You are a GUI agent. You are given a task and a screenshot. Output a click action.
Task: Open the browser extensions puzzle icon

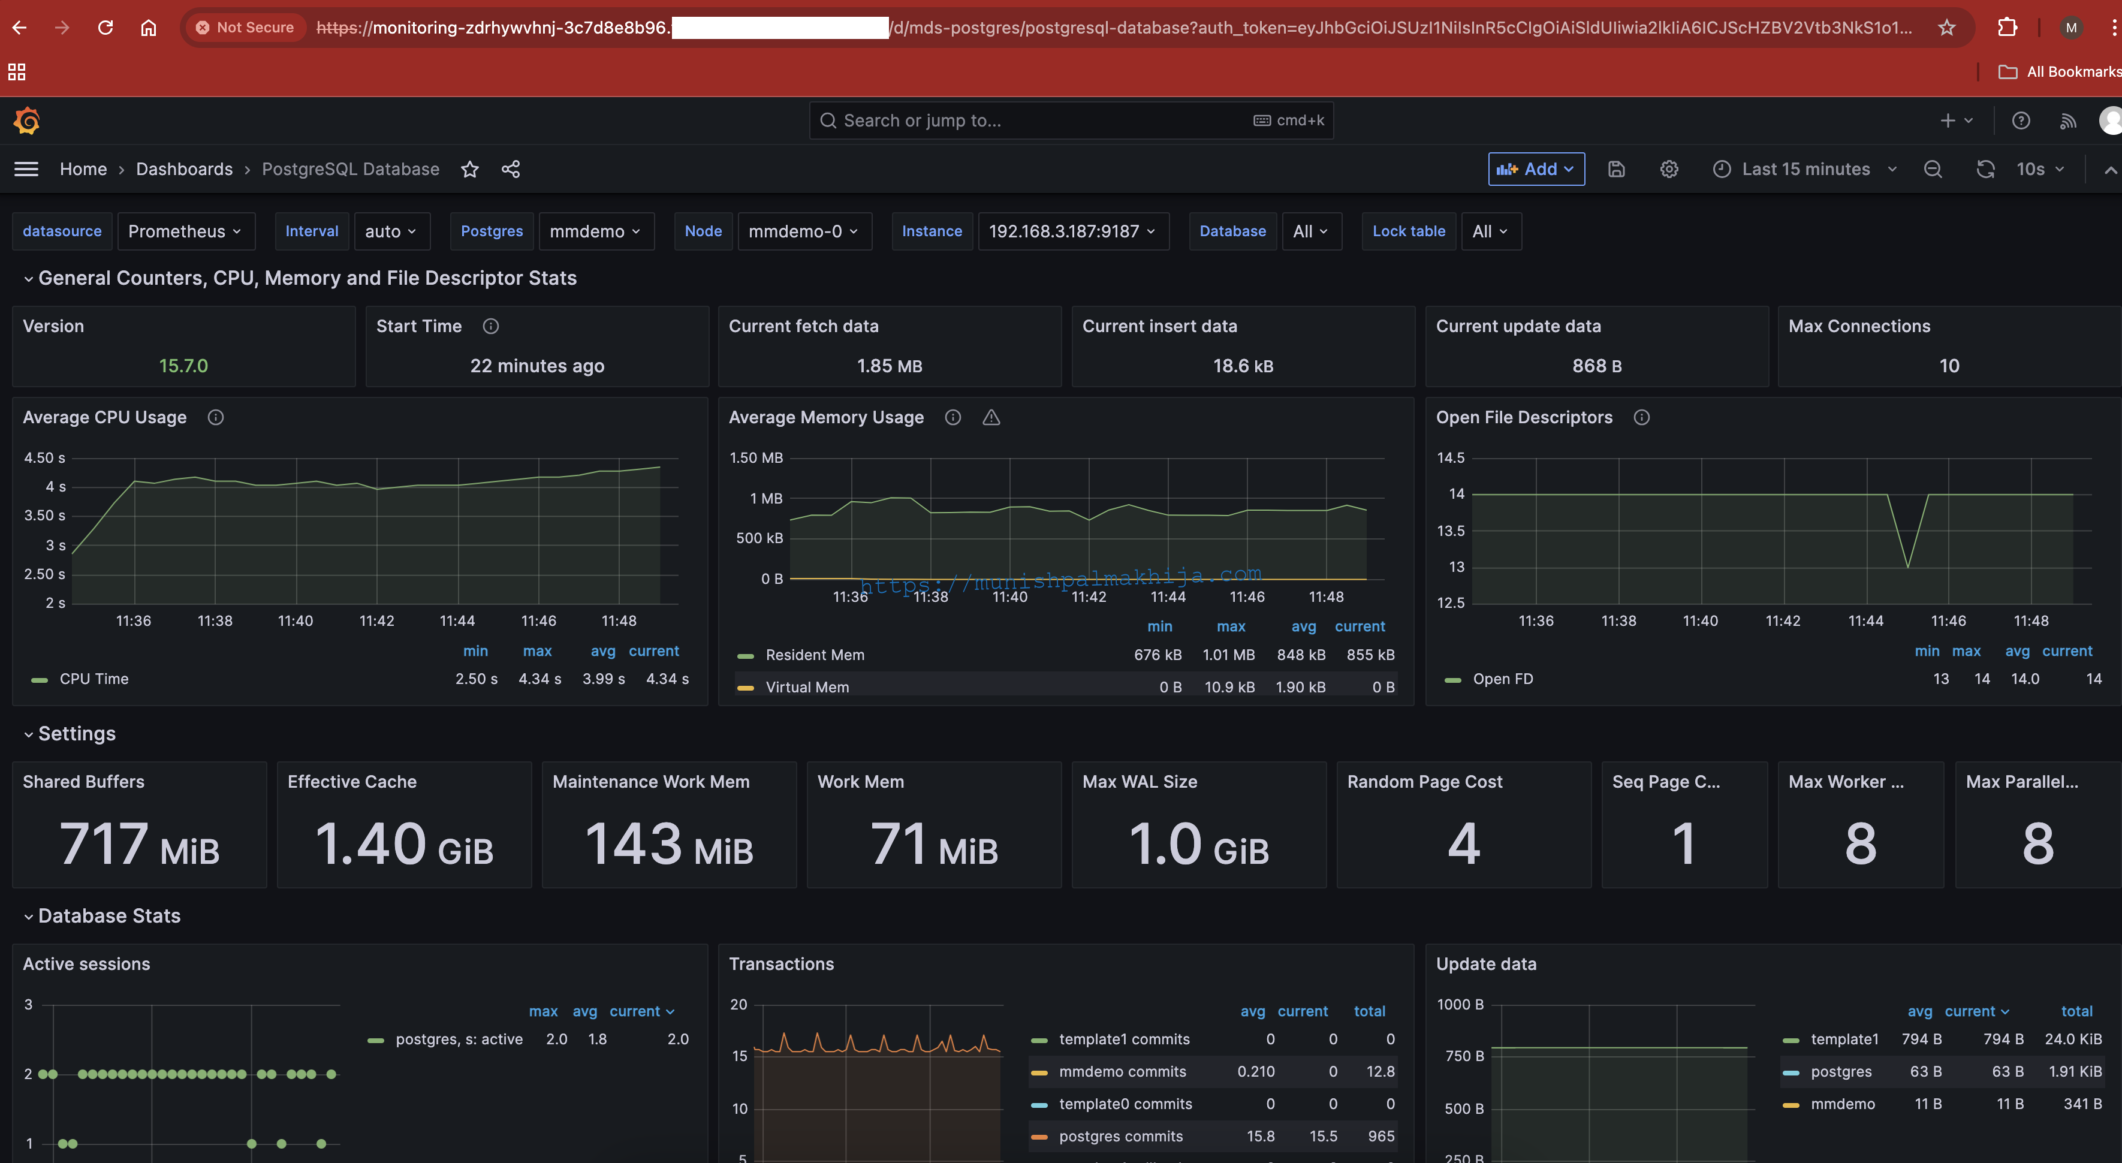pos(2008,27)
